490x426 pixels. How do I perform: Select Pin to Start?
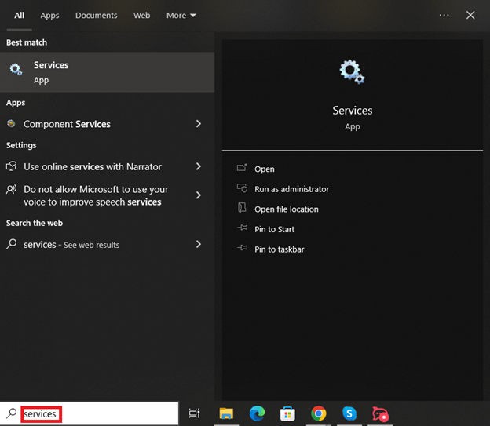[x=274, y=229]
